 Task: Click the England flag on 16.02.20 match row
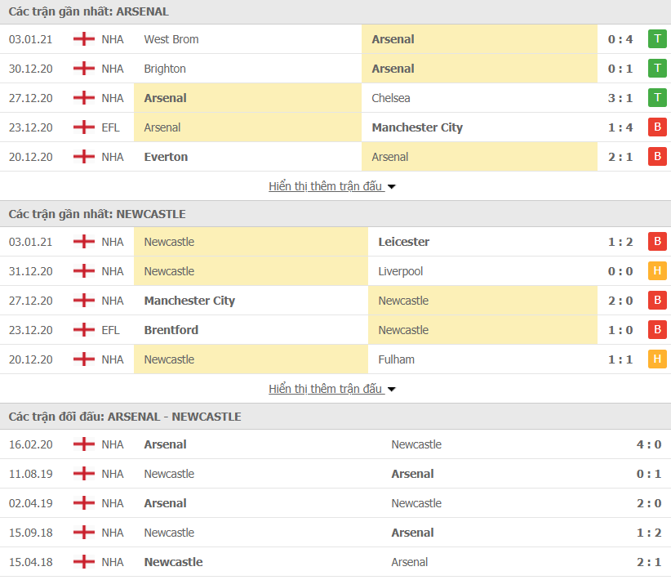tap(84, 444)
